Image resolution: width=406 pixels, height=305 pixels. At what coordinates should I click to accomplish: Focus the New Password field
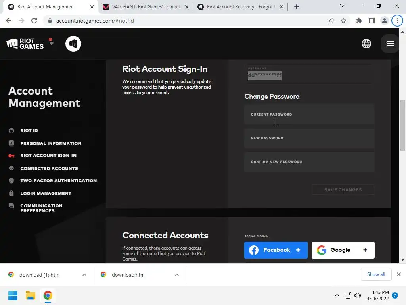coord(309,138)
